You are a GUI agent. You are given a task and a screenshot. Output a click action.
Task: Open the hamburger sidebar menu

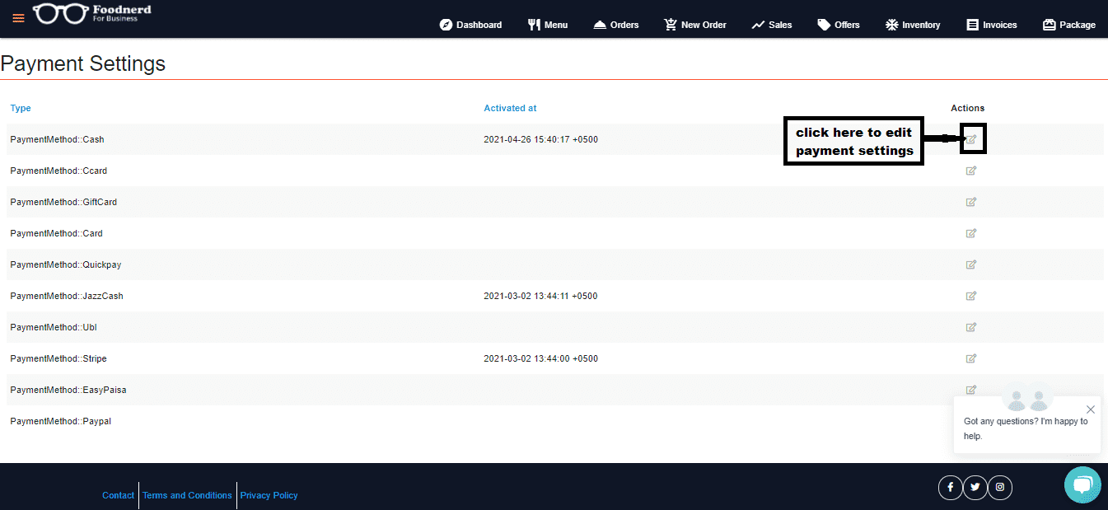tap(18, 17)
